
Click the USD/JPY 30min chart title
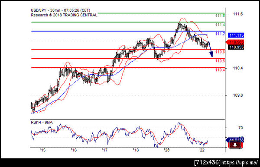click(x=61, y=10)
